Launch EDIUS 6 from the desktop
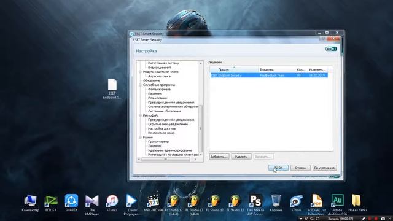 pos(51,203)
